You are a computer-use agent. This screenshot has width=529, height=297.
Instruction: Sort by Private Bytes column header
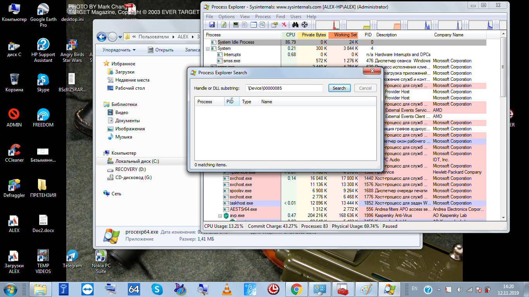(x=312, y=35)
